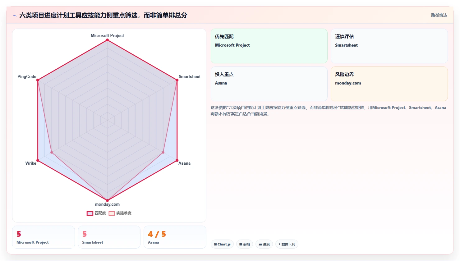Click the inner Wrike 实施难度 point
This screenshot has width=460, height=261.
[52, 153]
